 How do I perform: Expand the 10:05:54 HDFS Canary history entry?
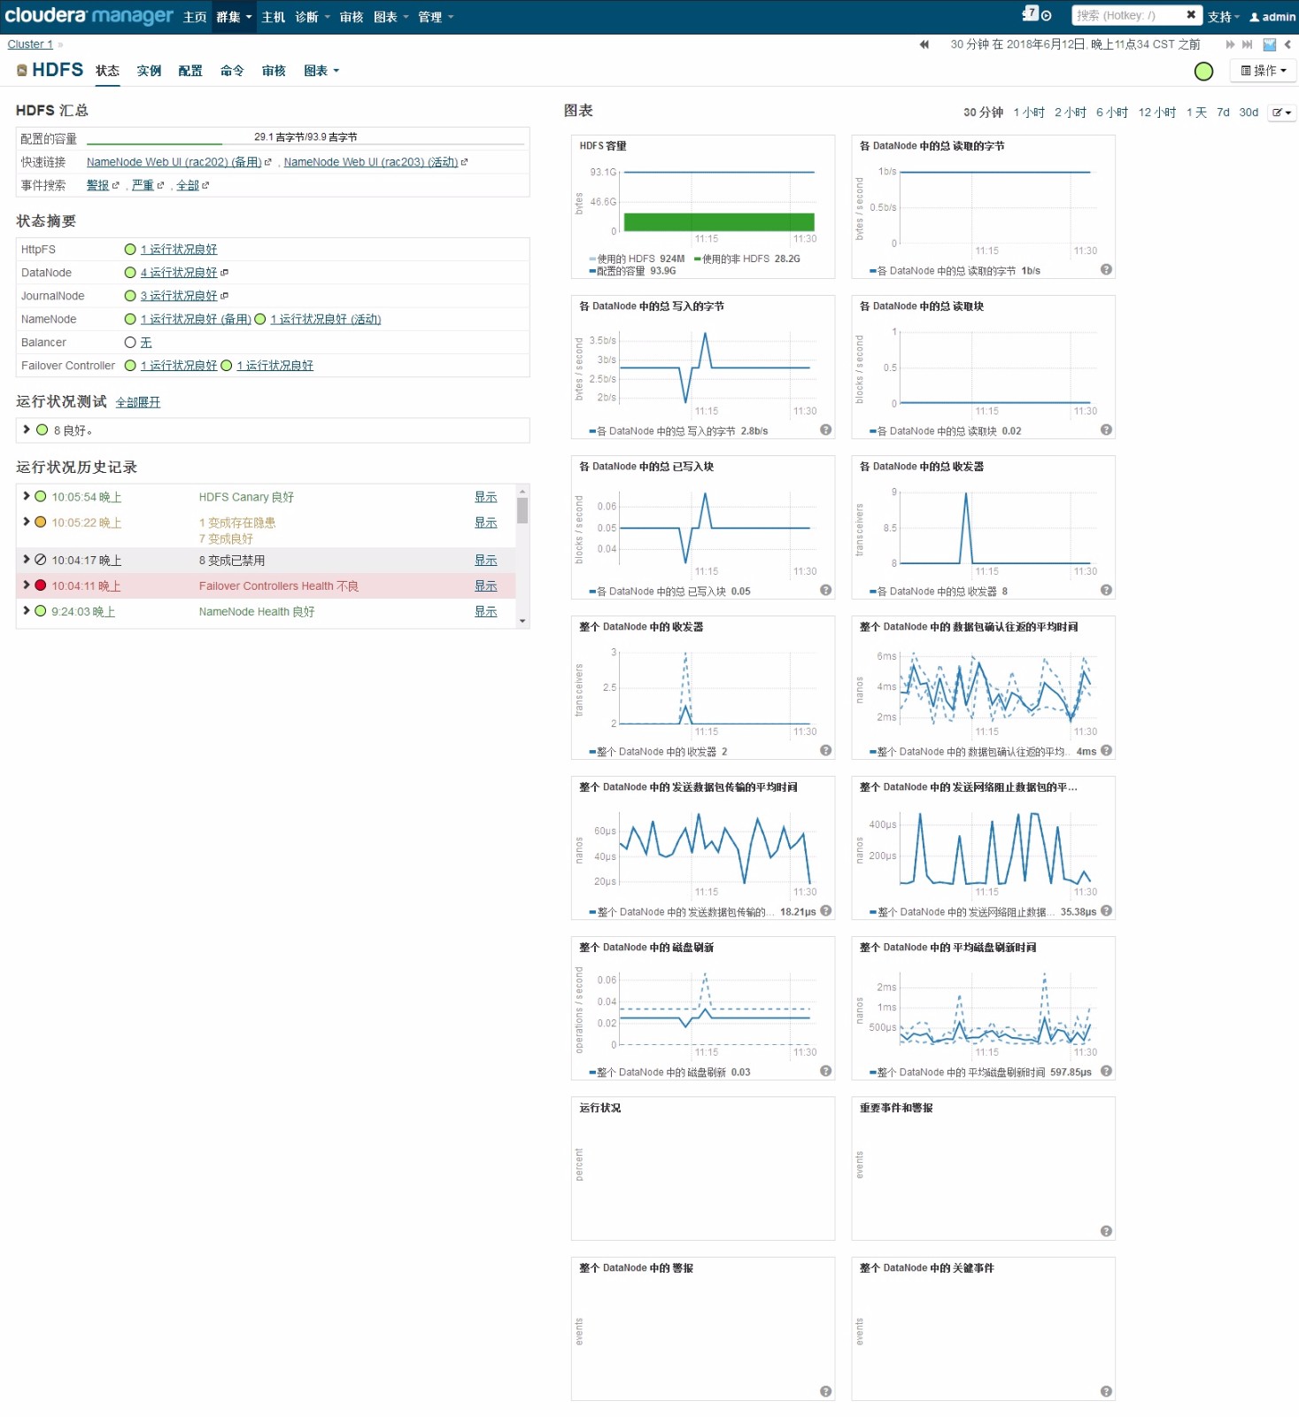pyautogui.click(x=26, y=496)
